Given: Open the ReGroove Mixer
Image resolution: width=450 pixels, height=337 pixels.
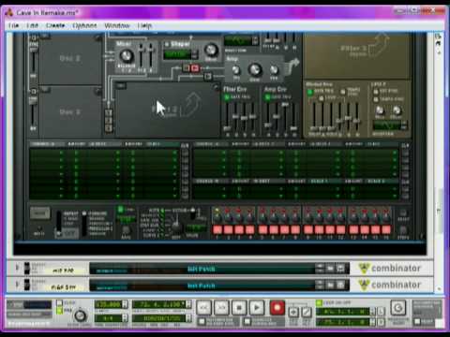Looking at the screenshot, I should pyautogui.click(x=397, y=308).
